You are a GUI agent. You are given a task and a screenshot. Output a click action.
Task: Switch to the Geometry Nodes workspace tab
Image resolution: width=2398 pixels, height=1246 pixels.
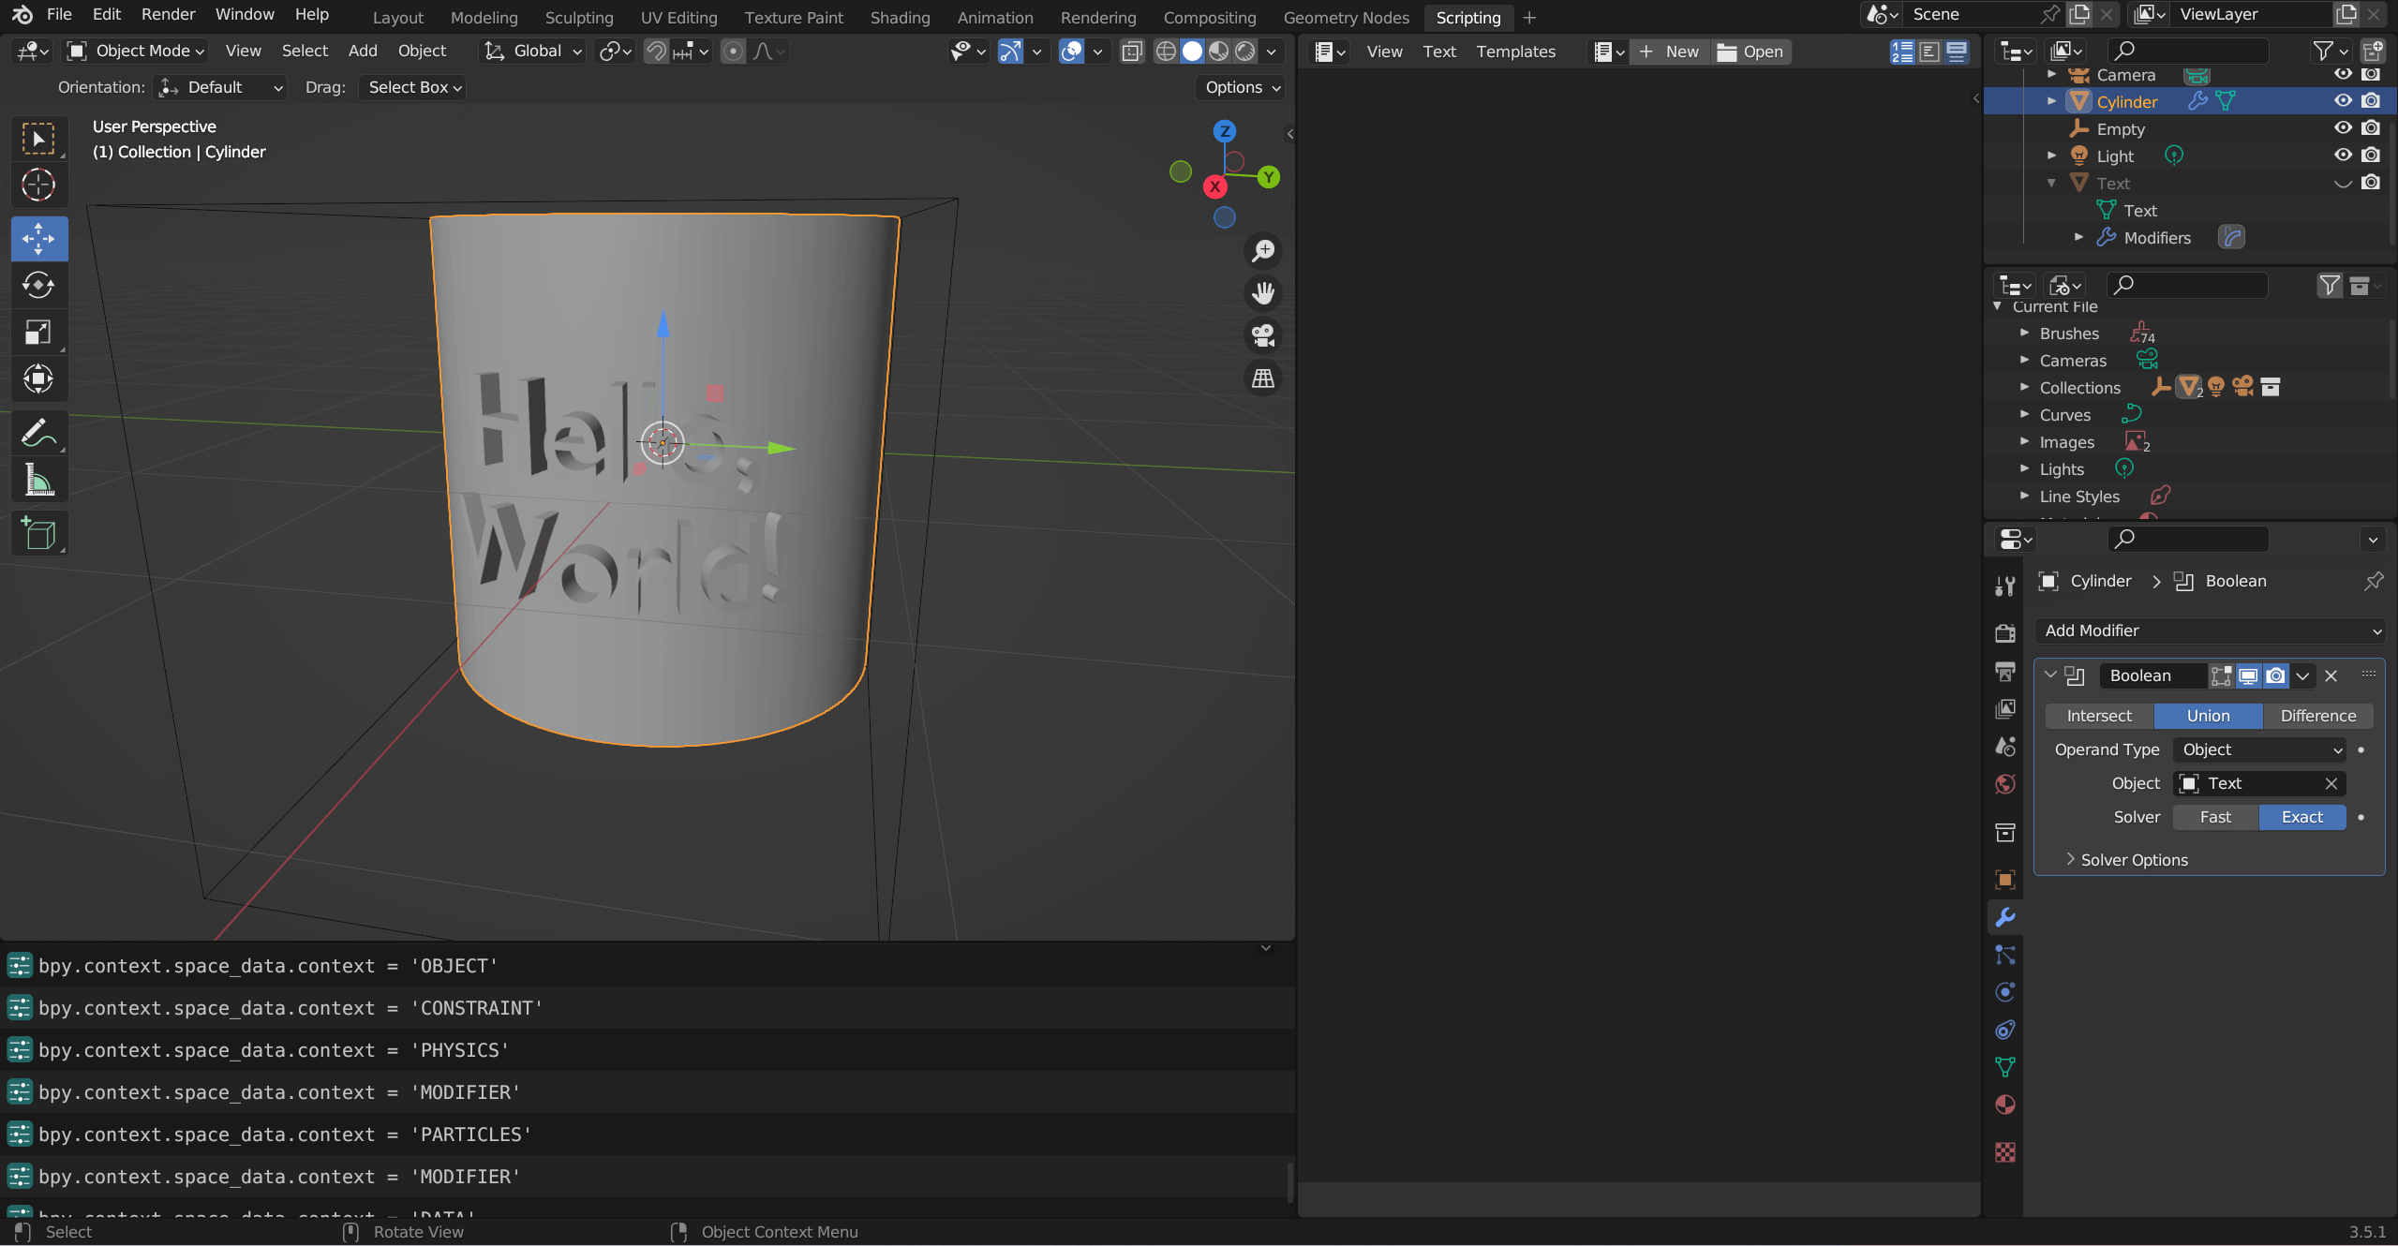coord(1346,18)
